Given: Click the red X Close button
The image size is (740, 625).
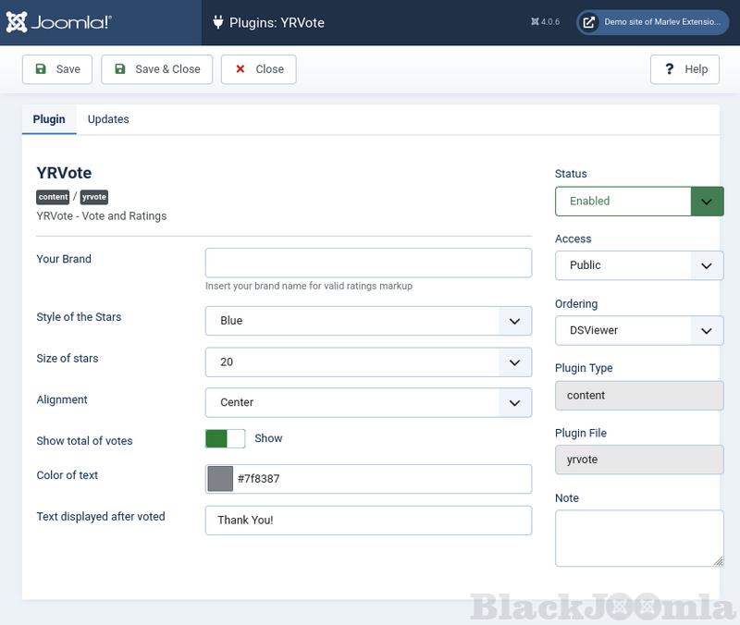Looking at the screenshot, I should [x=258, y=69].
